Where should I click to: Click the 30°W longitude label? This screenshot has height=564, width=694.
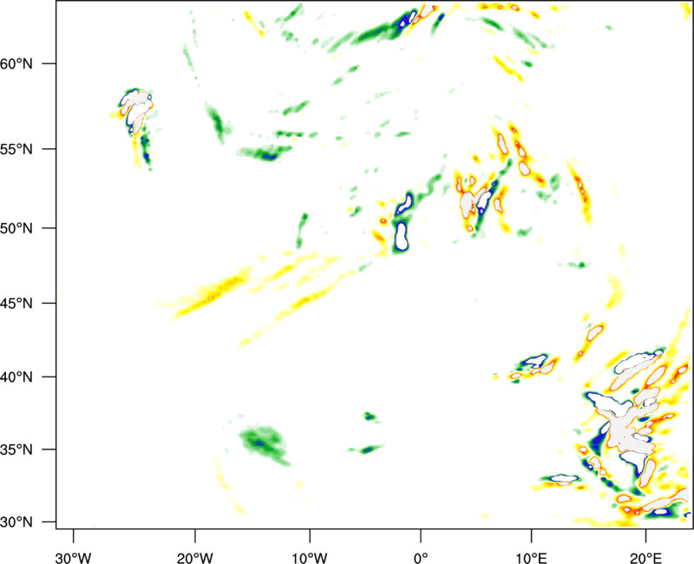pos(74,557)
